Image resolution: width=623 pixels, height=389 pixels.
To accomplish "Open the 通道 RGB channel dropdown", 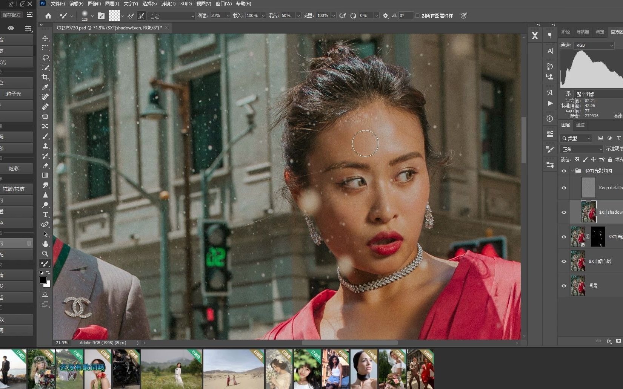I will click(x=594, y=45).
